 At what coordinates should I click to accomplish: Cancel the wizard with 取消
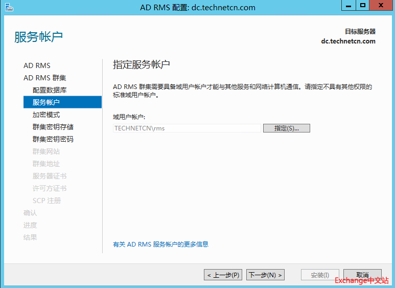(x=362, y=275)
